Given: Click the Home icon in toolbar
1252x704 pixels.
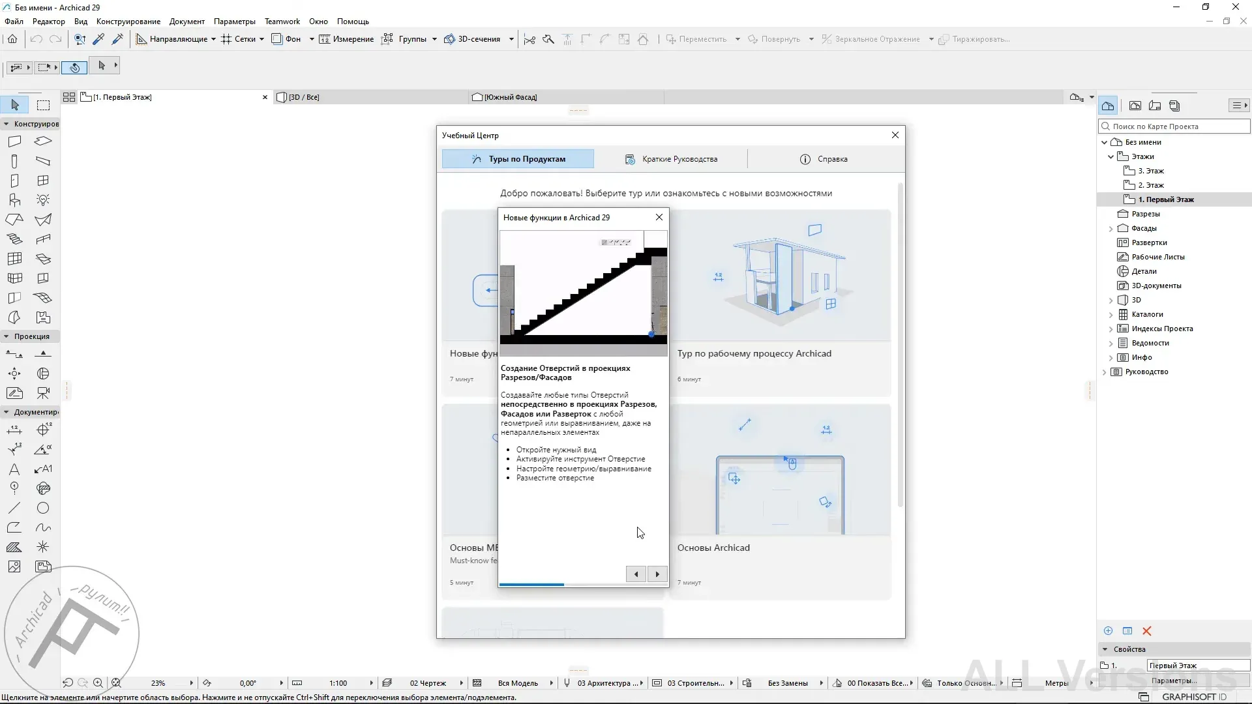Looking at the screenshot, I should 12,39.
